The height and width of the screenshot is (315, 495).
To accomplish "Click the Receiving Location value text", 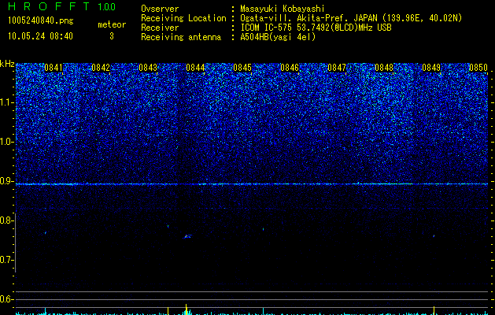I will tap(351, 18).
